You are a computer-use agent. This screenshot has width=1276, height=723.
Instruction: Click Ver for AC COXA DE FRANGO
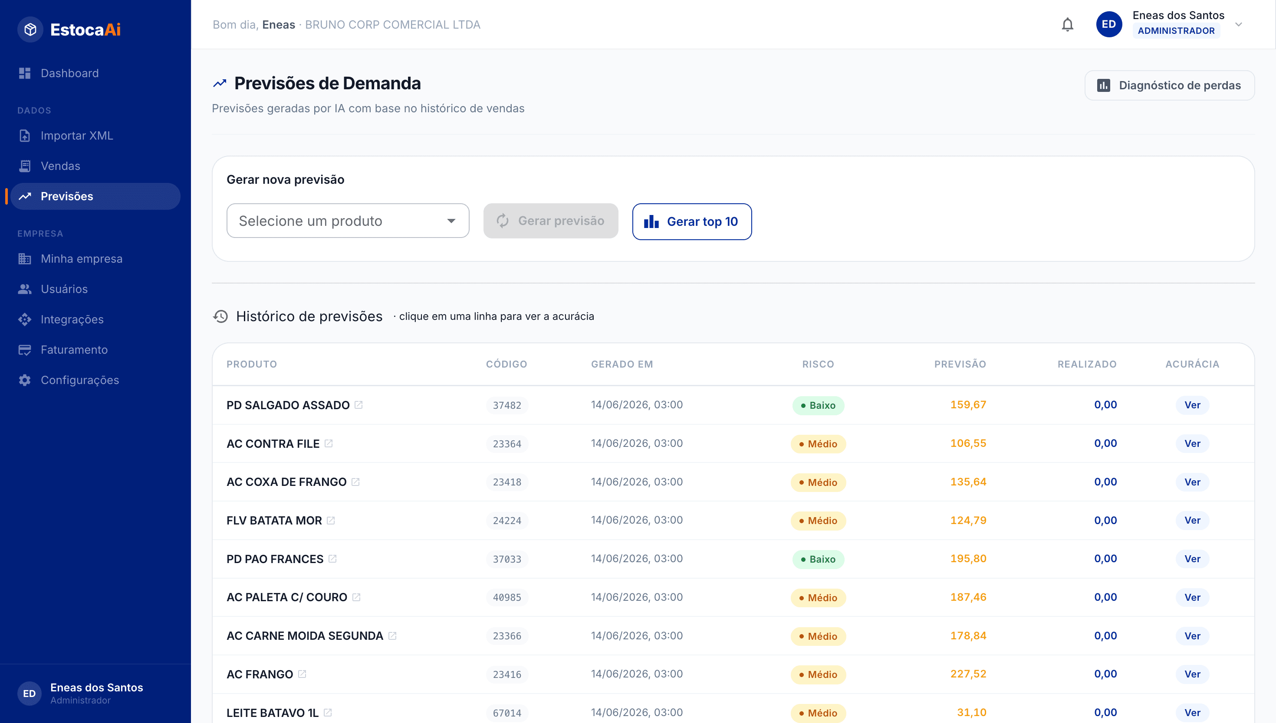(1192, 482)
